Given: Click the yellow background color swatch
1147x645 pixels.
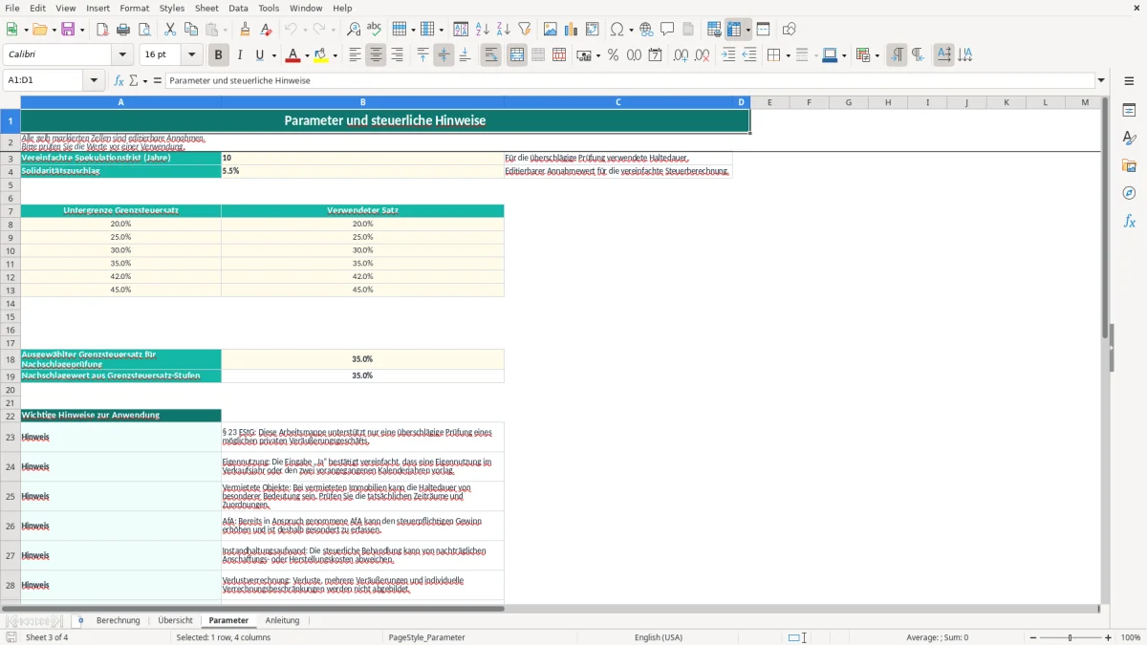Looking at the screenshot, I should pos(322,55).
